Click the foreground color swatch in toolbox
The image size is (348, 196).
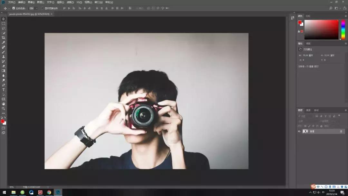pos(3,121)
